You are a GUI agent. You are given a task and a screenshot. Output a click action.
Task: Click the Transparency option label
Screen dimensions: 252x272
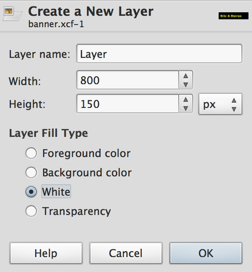(76, 211)
